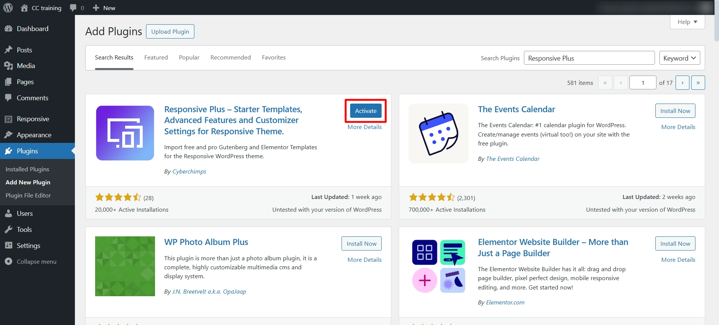Open the Dashboard gauge icon
Image resolution: width=719 pixels, height=325 pixels.
pos(8,29)
